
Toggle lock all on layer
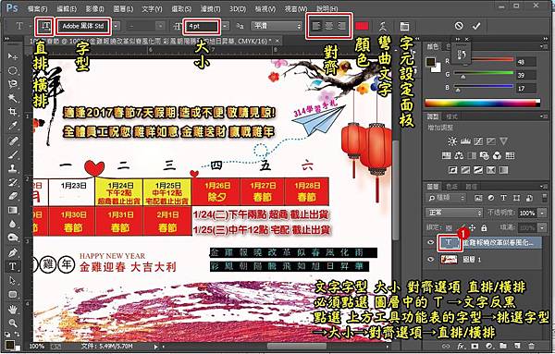(x=484, y=227)
